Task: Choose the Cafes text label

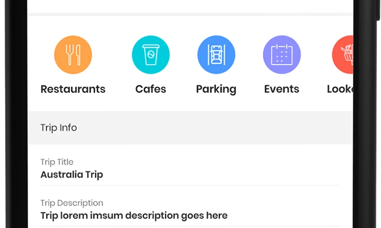Action: (150, 89)
